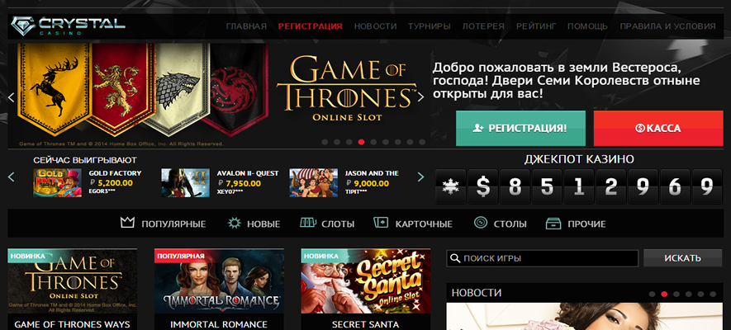Open the Secret Santa game card
The width and height of the screenshot is (731, 330).
pos(365,289)
